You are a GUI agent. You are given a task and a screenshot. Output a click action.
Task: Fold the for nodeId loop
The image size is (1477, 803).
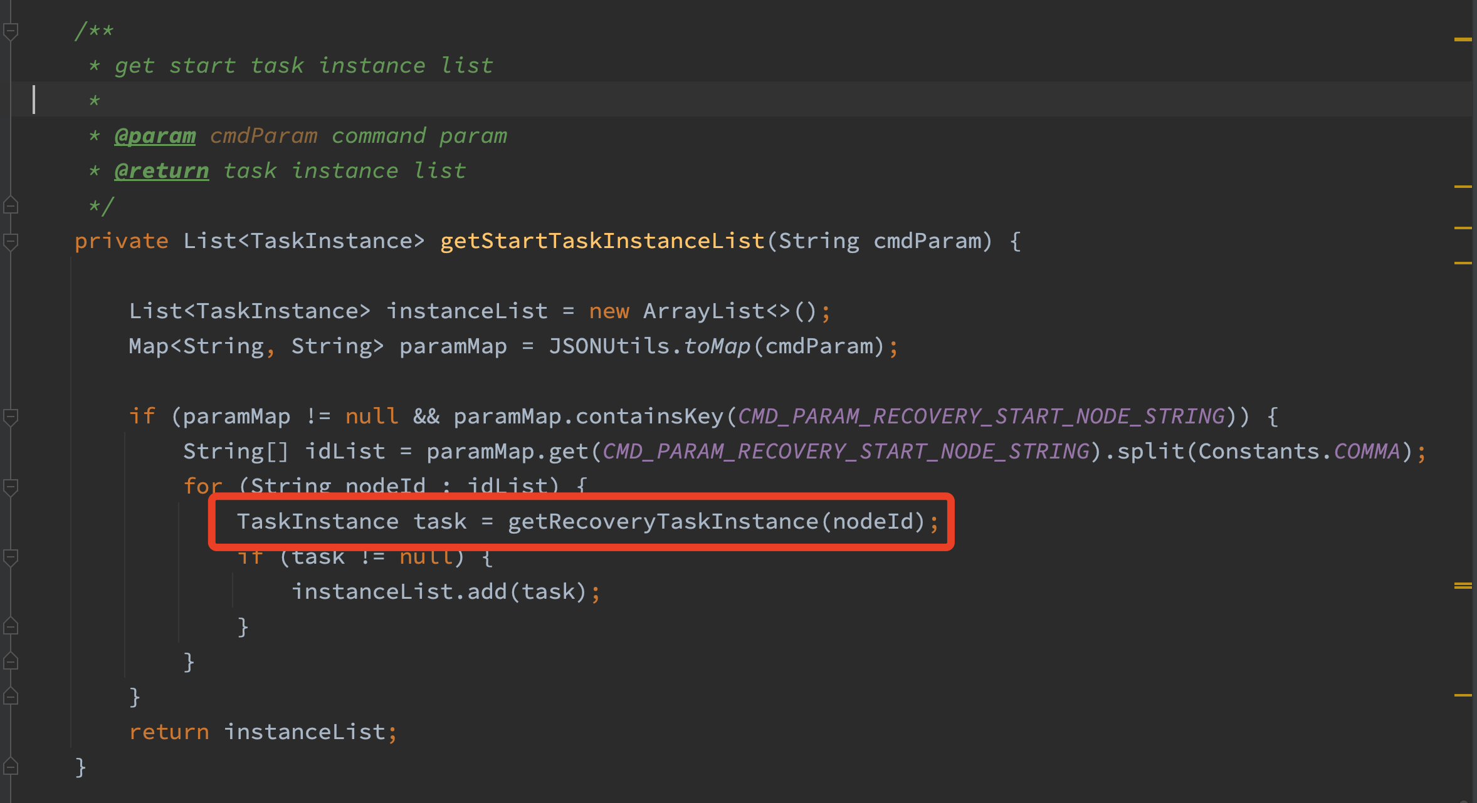(11, 487)
